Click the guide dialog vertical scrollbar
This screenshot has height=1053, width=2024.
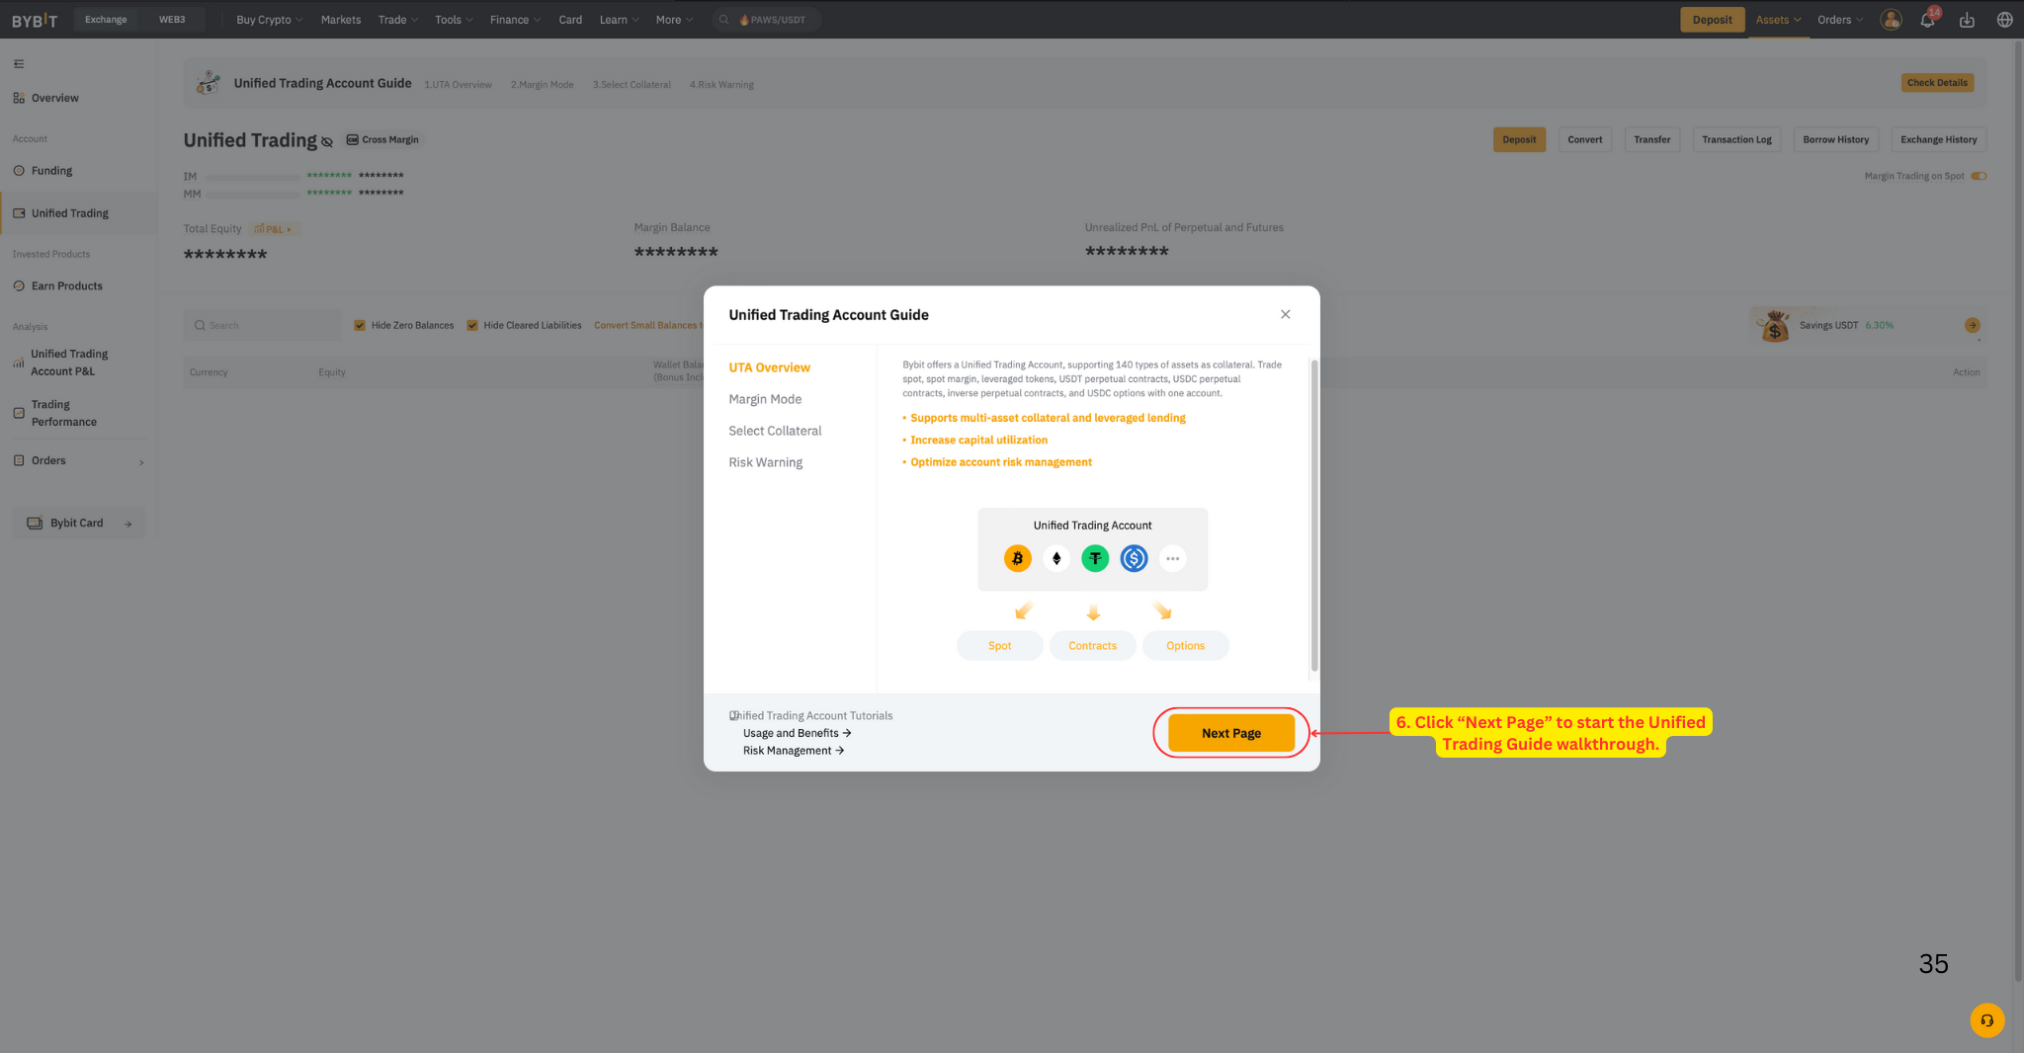1314,516
